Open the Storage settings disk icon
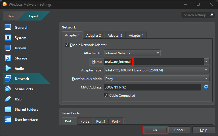218x136 pixels. [x=8, y=58]
